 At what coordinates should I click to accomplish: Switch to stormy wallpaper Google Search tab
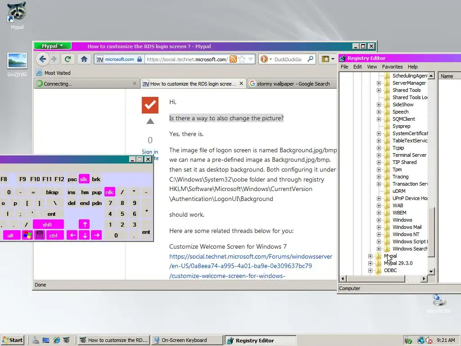[x=293, y=84]
